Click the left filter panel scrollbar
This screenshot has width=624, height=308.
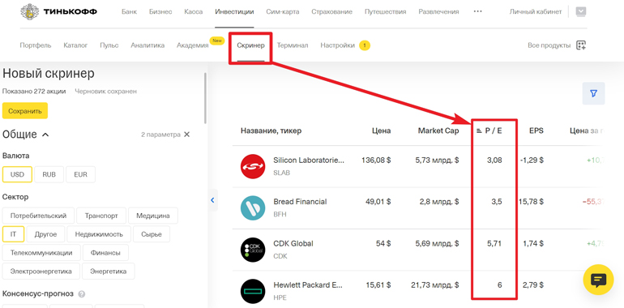tap(205, 97)
